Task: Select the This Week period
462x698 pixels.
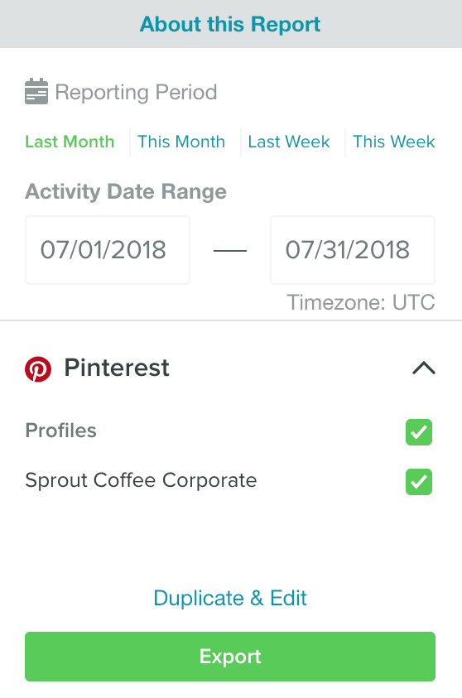Action: coord(394,142)
